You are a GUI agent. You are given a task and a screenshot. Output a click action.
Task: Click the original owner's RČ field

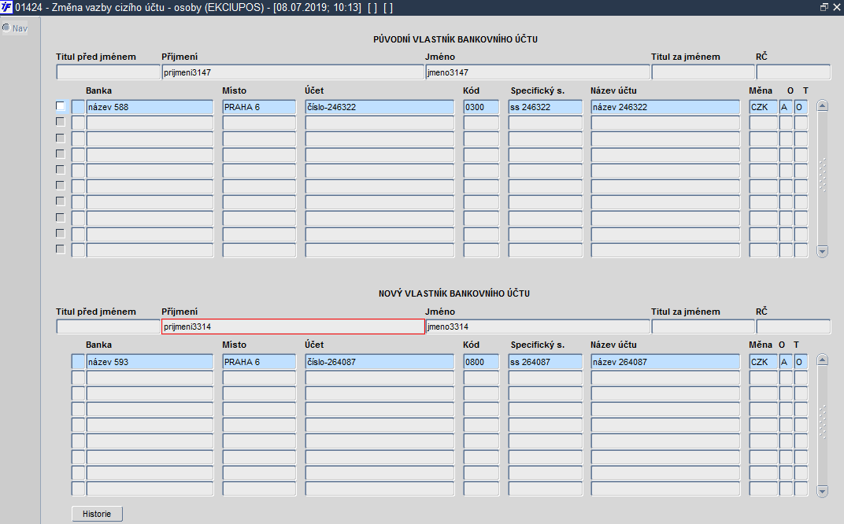(794, 72)
